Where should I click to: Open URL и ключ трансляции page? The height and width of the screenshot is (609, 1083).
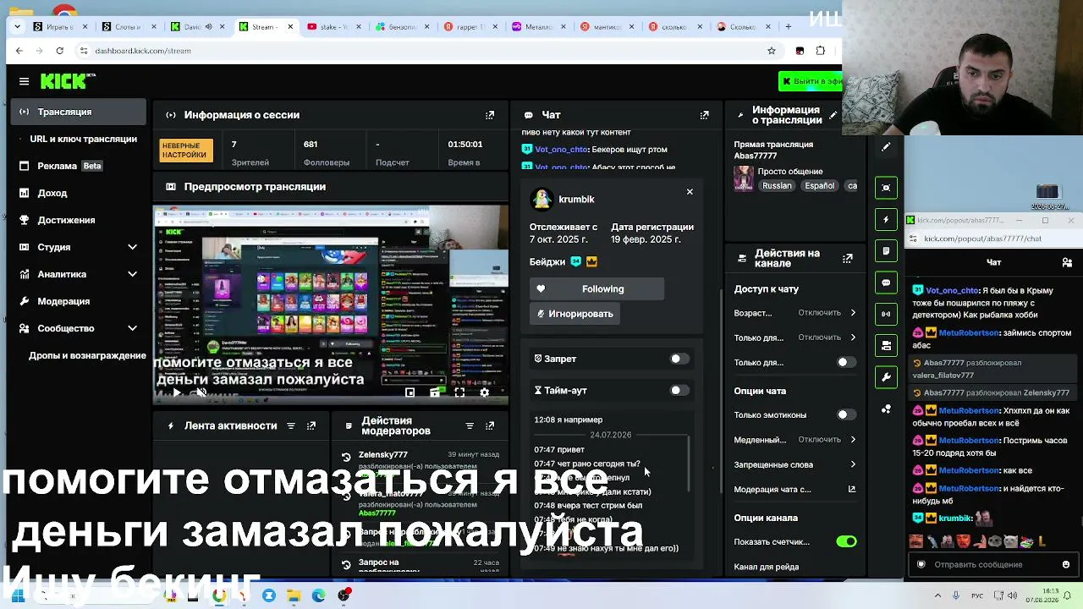click(x=83, y=139)
